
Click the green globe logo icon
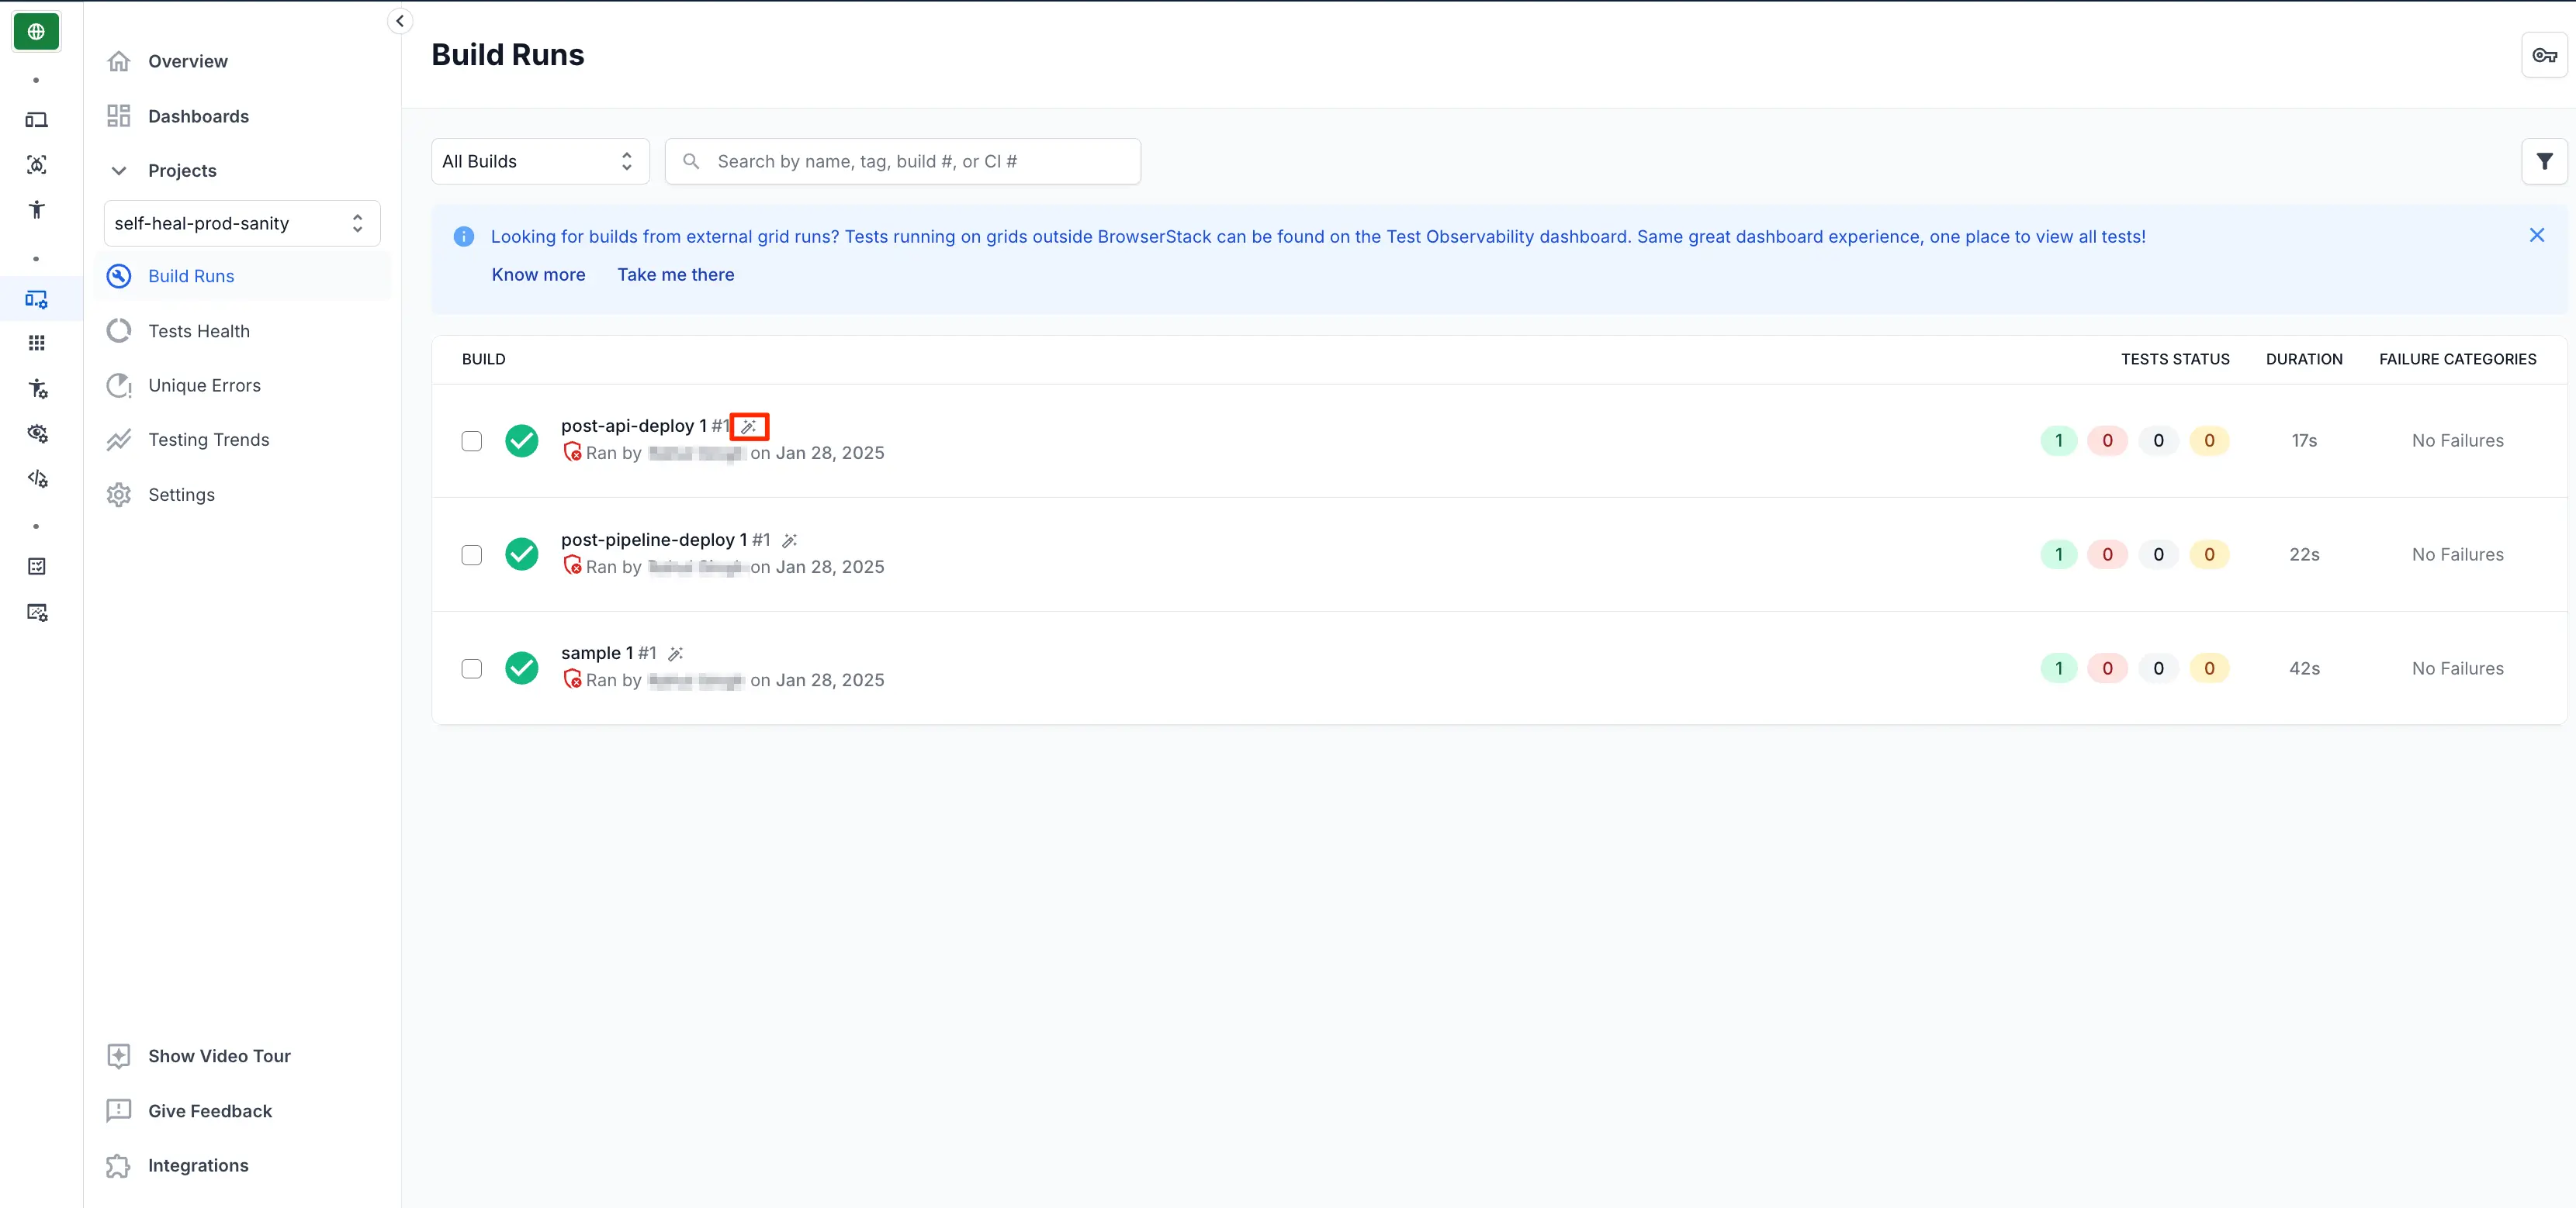tap(36, 32)
